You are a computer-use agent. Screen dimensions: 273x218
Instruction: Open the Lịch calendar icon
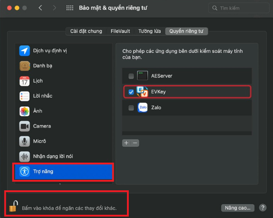coord(25,81)
